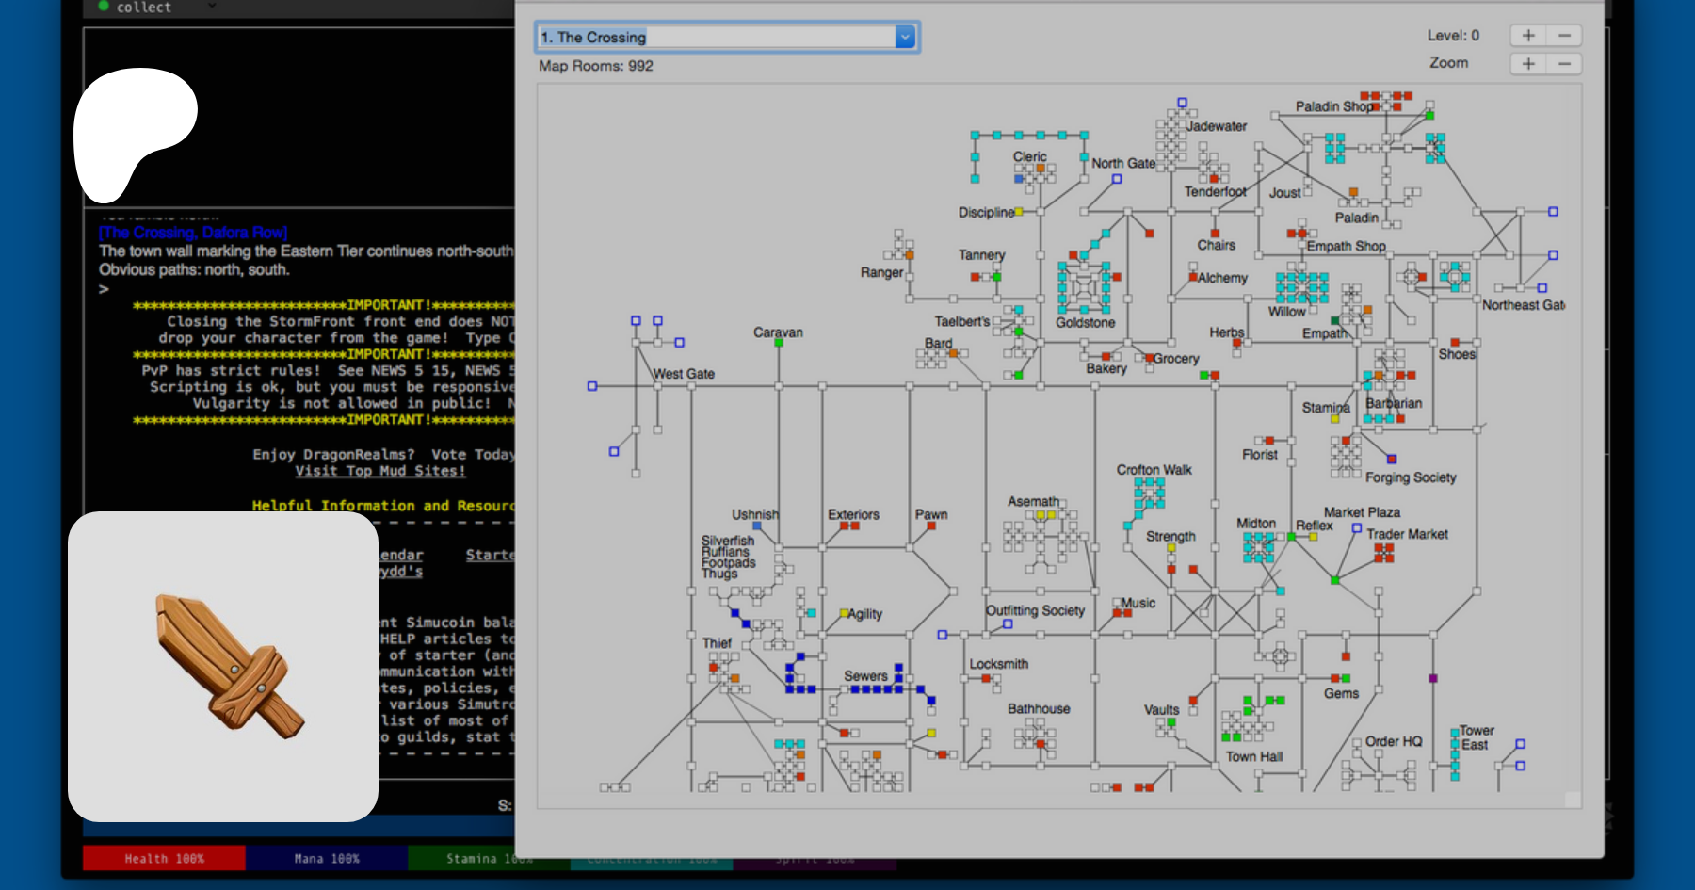Increase map level with plus button

pyautogui.click(x=1527, y=36)
